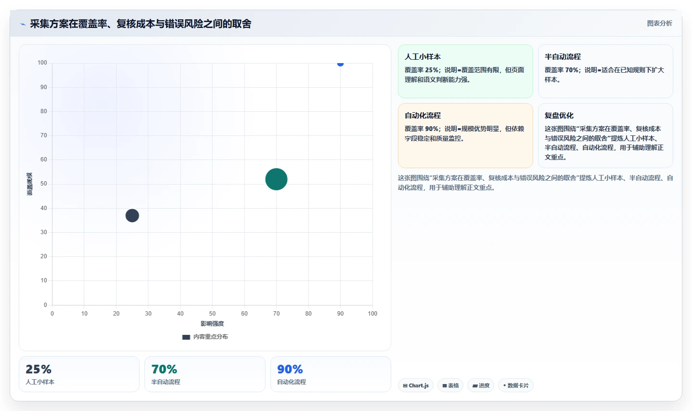The height and width of the screenshot is (411, 692).
Task: Click the text 覆盖率 70% description
Action: coord(604,75)
